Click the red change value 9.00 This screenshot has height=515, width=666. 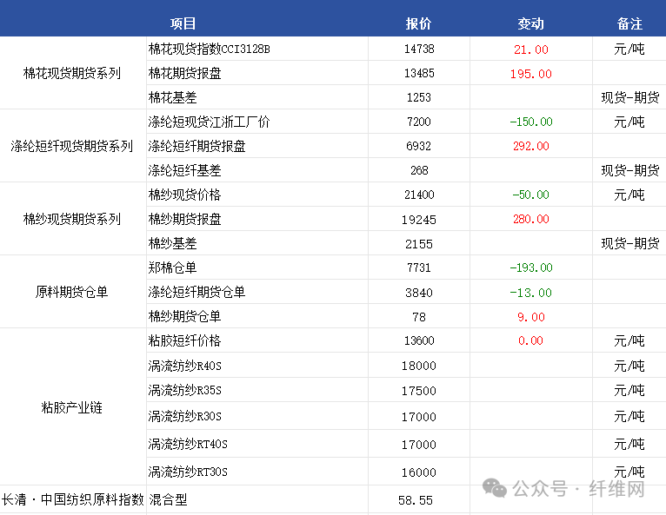[x=531, y=317]
